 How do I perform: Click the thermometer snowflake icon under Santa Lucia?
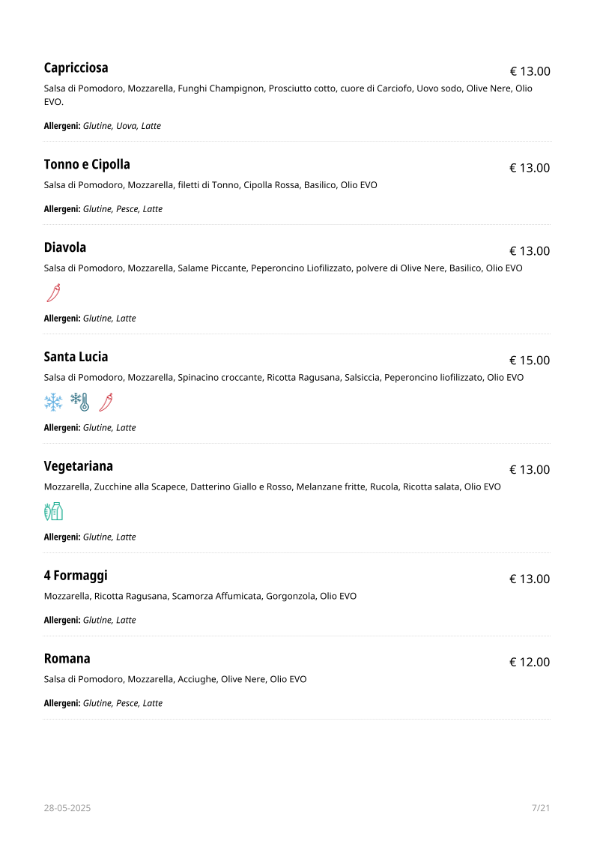[80, 403]
